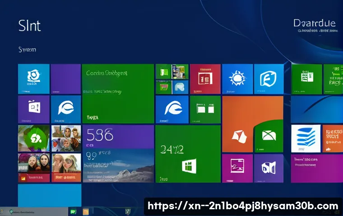Open the red tile with document icon

[x=205, y=79]
